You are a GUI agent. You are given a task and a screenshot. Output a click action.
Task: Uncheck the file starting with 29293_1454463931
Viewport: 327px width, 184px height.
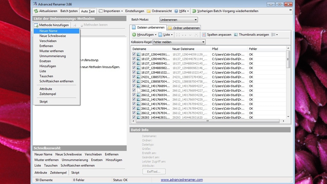[134, 117]
